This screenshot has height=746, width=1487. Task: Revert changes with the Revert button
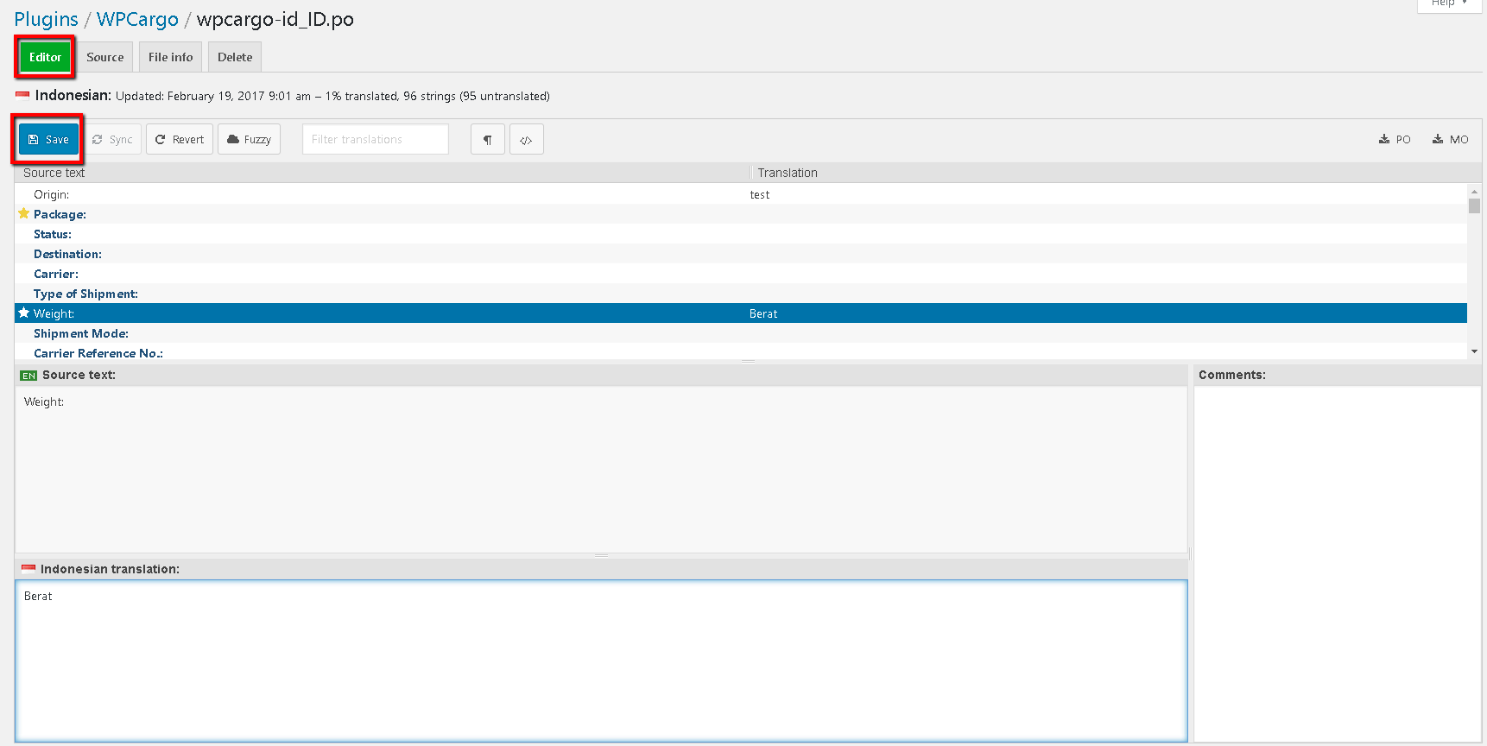point(180,139)
